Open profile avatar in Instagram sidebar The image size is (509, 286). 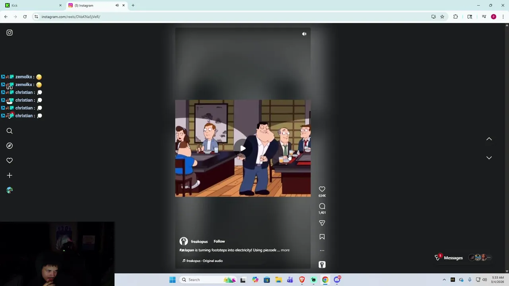coord(10,190)
